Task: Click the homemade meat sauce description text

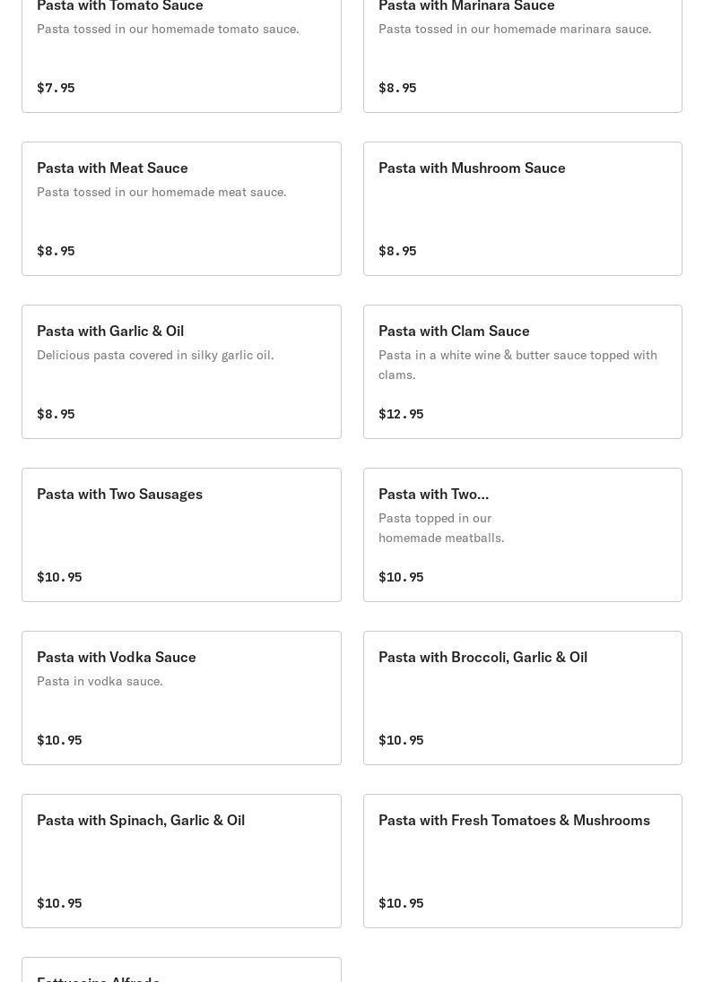Action: (x=161, y=192)
